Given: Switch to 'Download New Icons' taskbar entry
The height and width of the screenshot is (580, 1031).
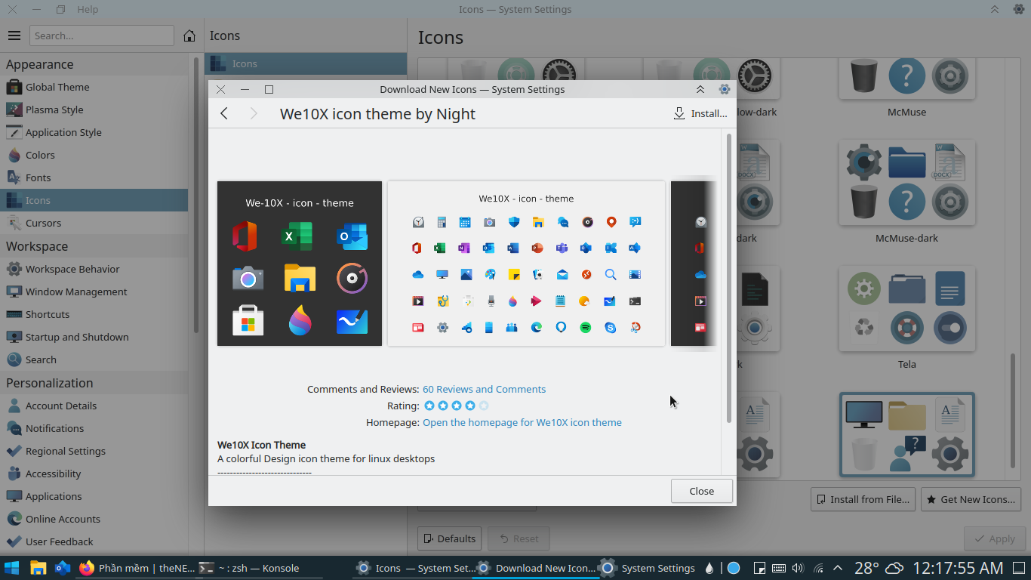Looking at the screenshot, I should click(534, 568).
